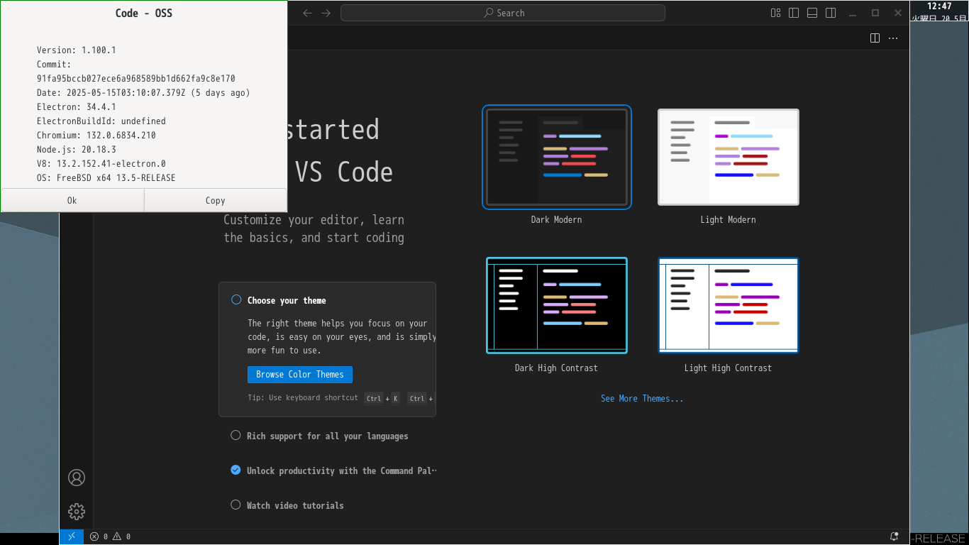Click the 'Version: 1.100.1' line
The image size is (969, 545).
(77, 50)
